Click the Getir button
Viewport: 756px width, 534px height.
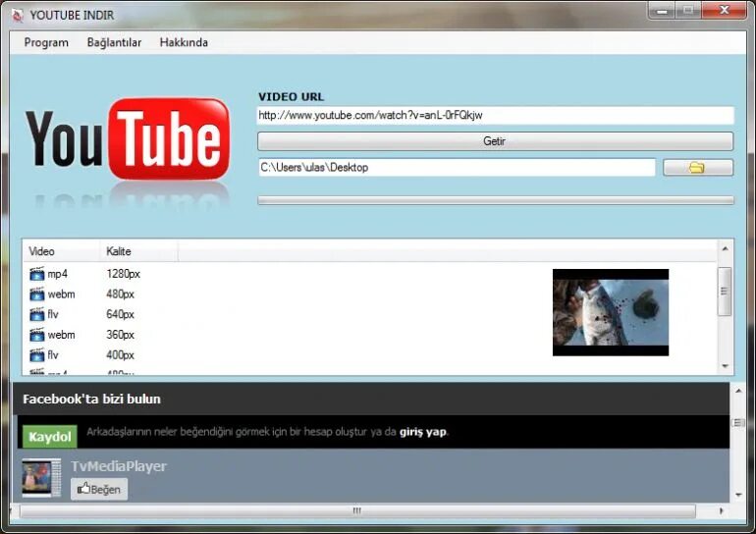pyautogui.click(x=495, y=141)
